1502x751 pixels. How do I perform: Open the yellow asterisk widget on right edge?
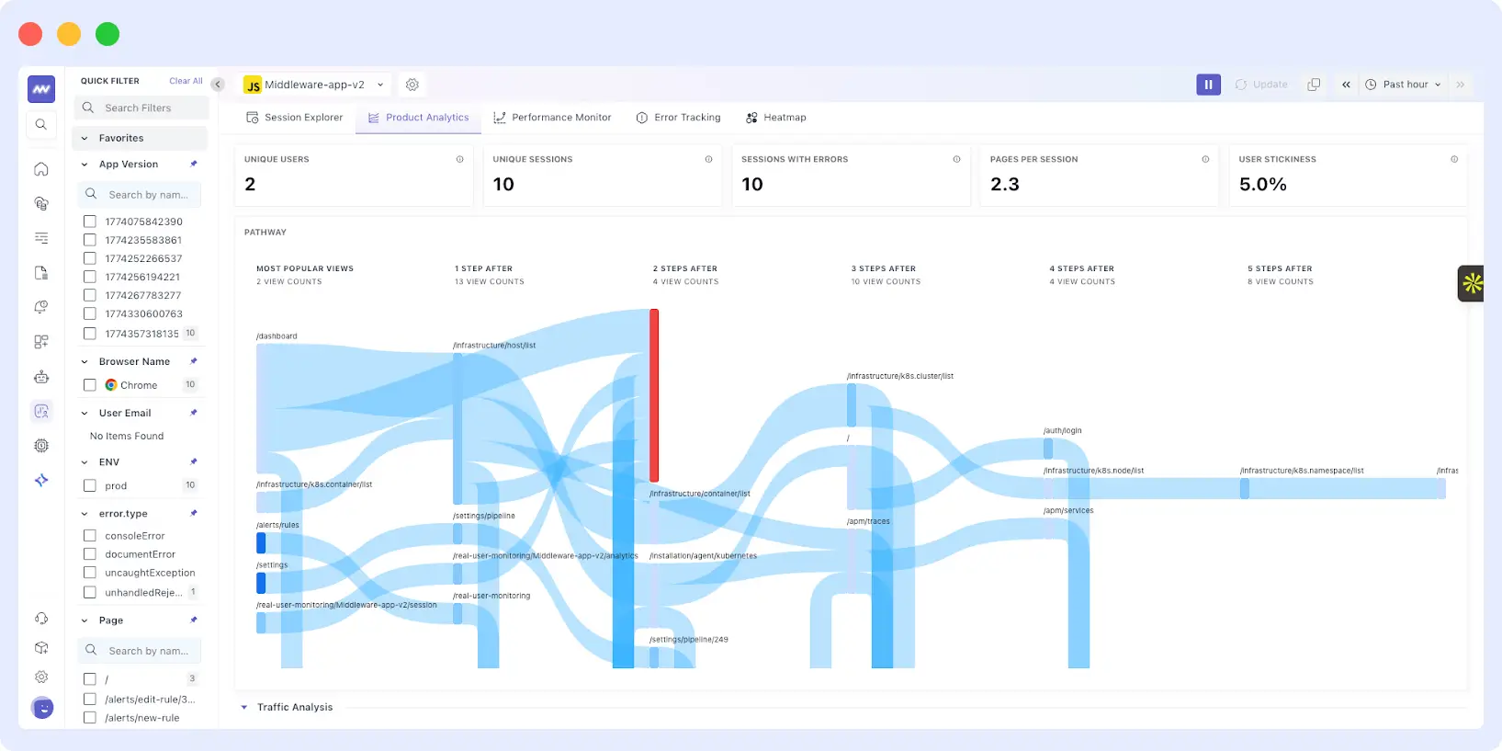point(1472,283)
